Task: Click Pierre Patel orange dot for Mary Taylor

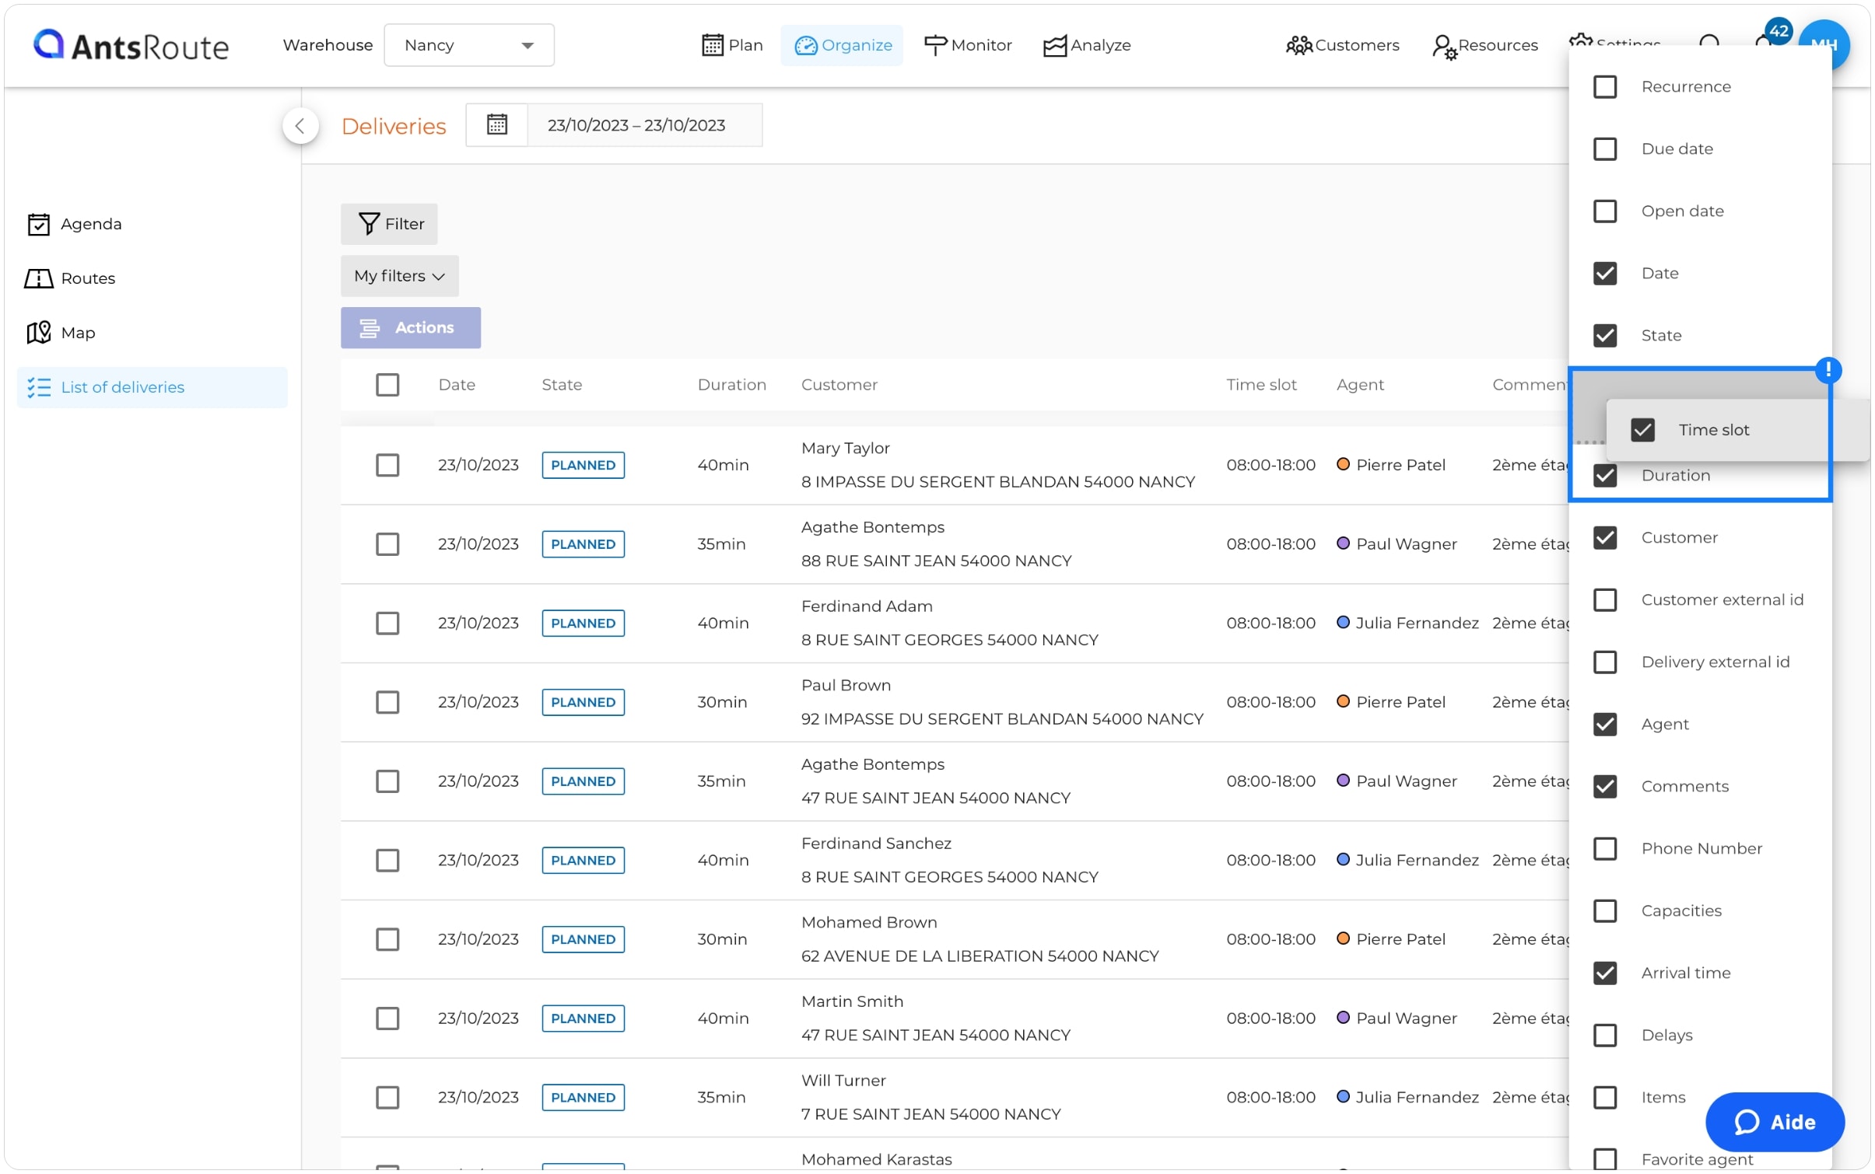Action: click(x=1342, y=464)
